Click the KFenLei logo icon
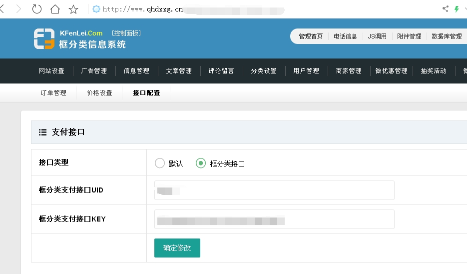 (x=44, y=39)
